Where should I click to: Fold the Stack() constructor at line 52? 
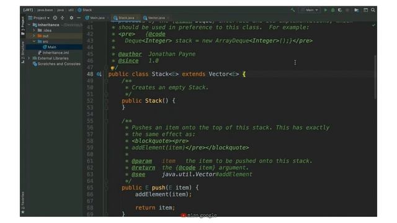tap(107, 101)
